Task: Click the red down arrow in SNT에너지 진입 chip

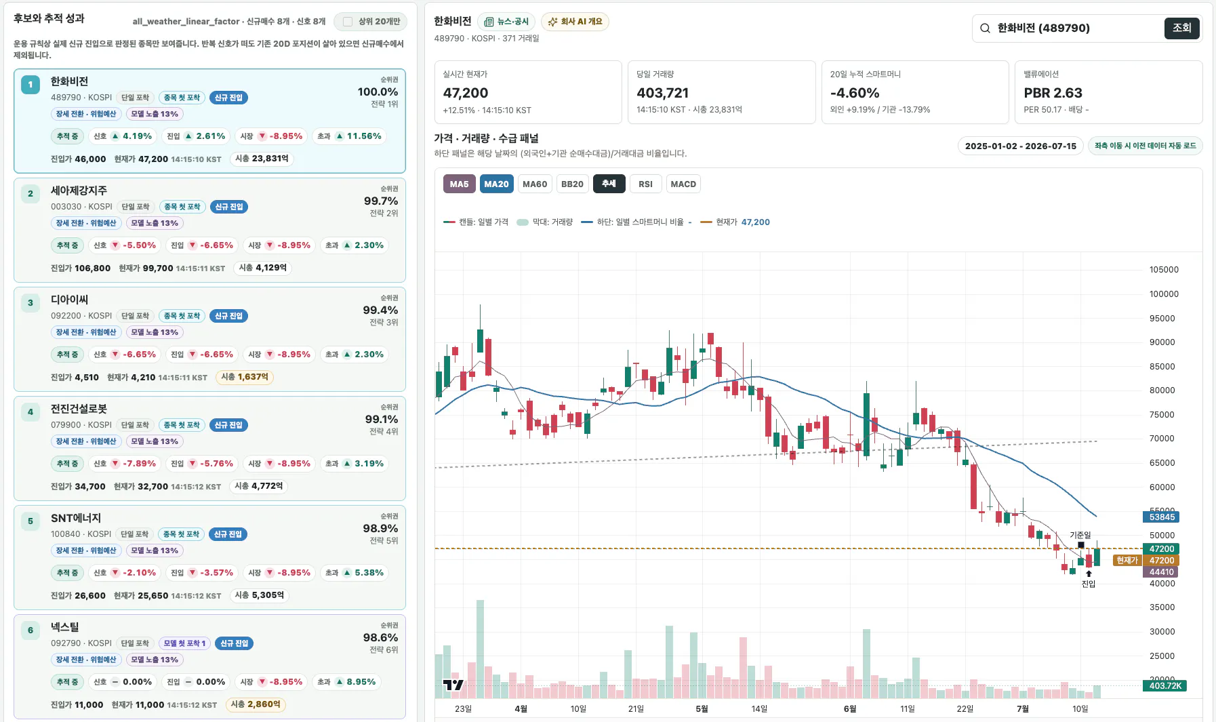Action: point(192,573)
